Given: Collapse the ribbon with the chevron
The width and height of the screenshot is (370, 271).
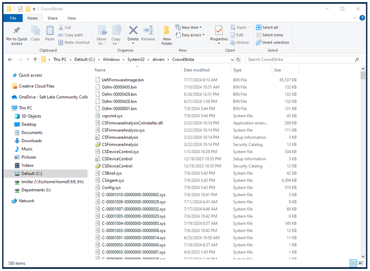Looking at the screenshot, I should click(x=354, y=18).
